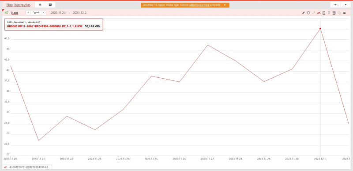Viewport: 353px width, 171px height.
Task: Save the dashboard with the floppy disk icon
Action: point(50,5)
